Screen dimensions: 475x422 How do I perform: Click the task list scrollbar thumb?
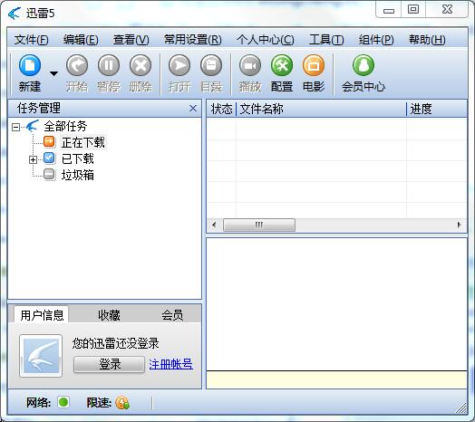coord(259,225)
